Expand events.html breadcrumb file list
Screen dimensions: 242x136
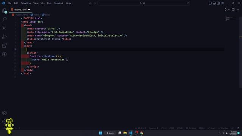[22, 15]
